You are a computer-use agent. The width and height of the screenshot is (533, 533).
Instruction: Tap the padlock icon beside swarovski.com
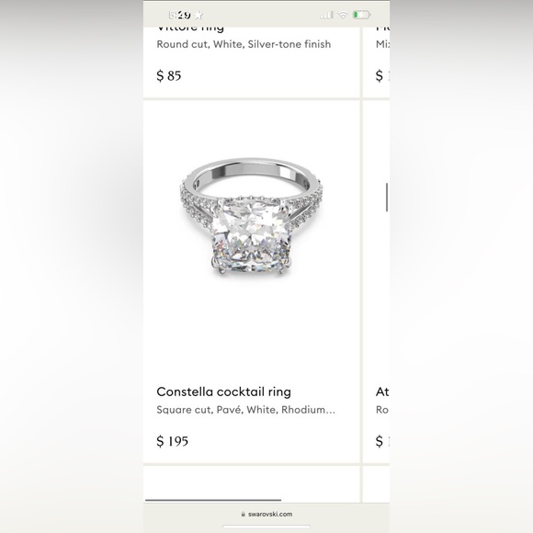click(243, 515)
